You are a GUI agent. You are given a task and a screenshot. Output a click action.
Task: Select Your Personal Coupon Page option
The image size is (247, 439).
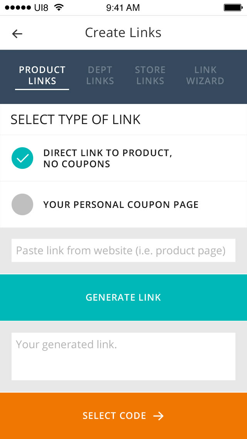[x=121, y=204]
